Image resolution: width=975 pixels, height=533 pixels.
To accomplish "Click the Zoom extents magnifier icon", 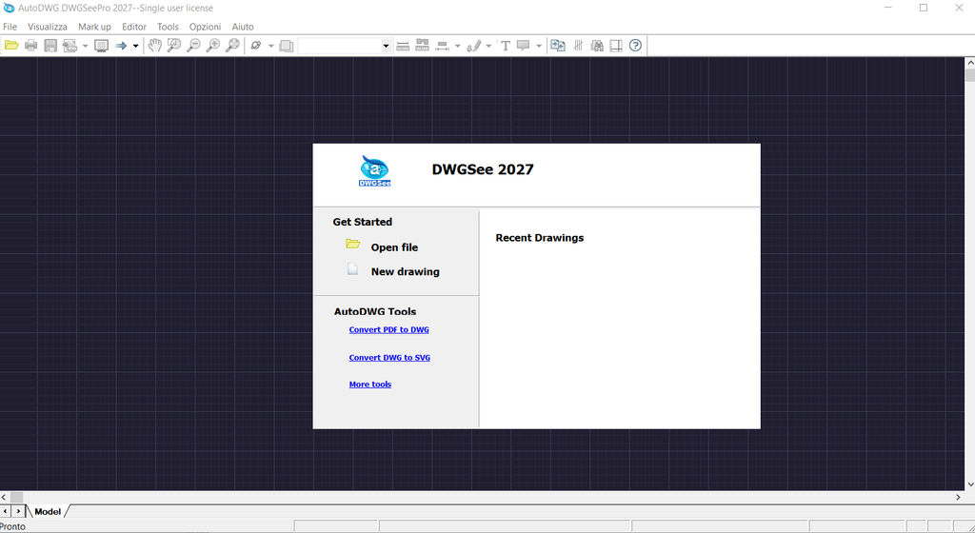I will point(232,46).
